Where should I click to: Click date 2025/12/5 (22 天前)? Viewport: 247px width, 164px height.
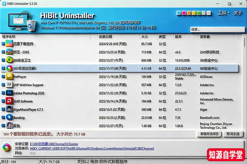point(112,110)
